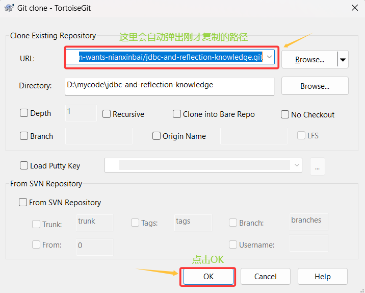Click Browse button next to Directory
This screenshot has width=365, height=293.
315,86
